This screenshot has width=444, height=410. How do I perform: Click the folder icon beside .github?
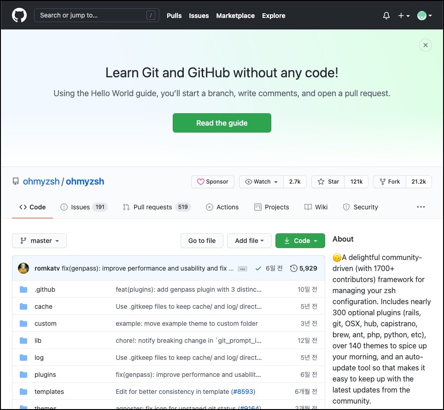tap(23, 289)
